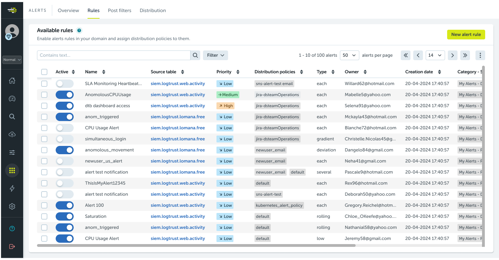Open the alerts per page dropdown showing 50
The height and width of the screenshot is (260, 499).
(349, 55)
